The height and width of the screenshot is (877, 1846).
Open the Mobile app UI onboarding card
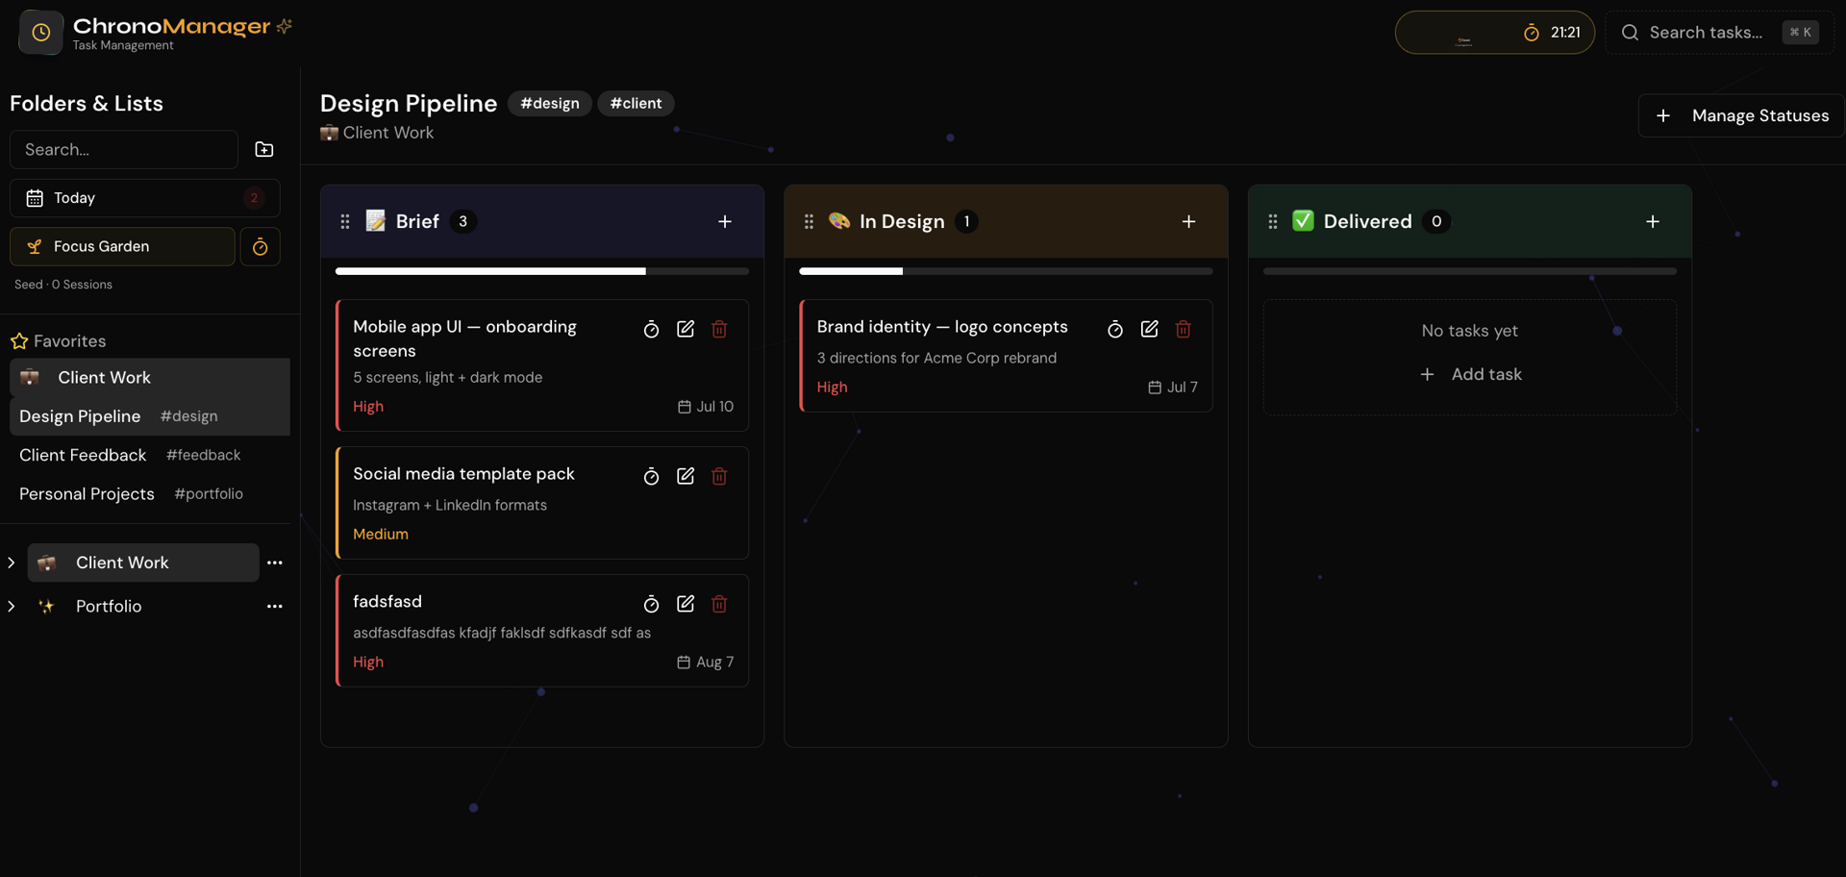(542, 365)
